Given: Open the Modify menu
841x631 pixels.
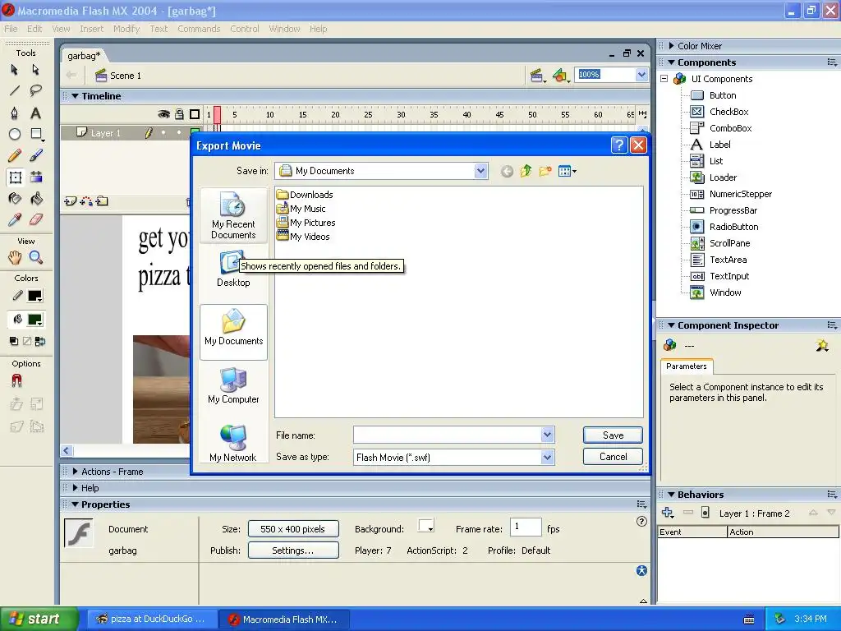Looking at the screenshot, I should click(126, 29).
